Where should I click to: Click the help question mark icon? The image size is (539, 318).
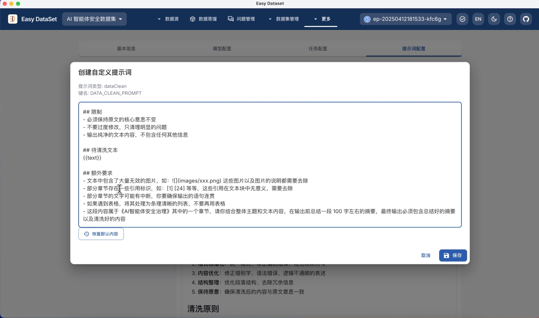pos(510,19)
